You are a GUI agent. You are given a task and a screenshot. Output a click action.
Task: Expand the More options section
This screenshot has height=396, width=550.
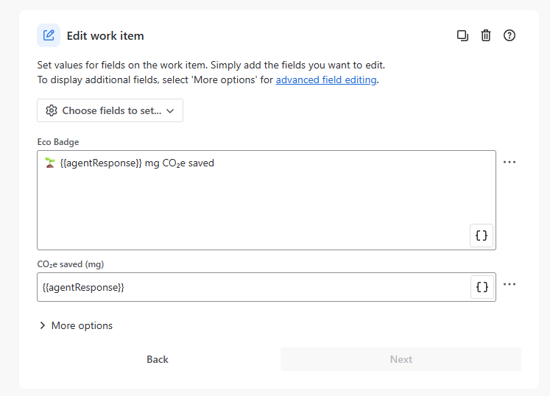(76, 325)
